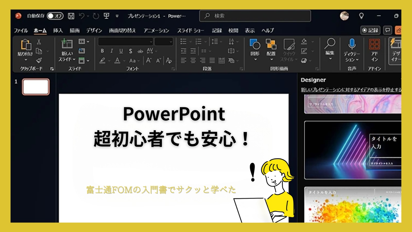
Task: Click the Undo arrow icon
Action: [x=82, y=16]
